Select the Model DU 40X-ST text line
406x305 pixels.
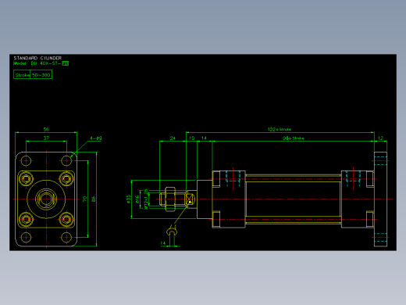[41, 63]
